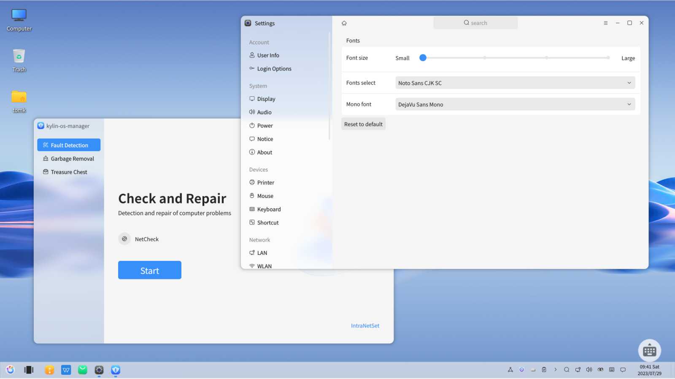This screenshot has height=379, width=675.
Task: Open the purple round tray icon
Action: 522,370
